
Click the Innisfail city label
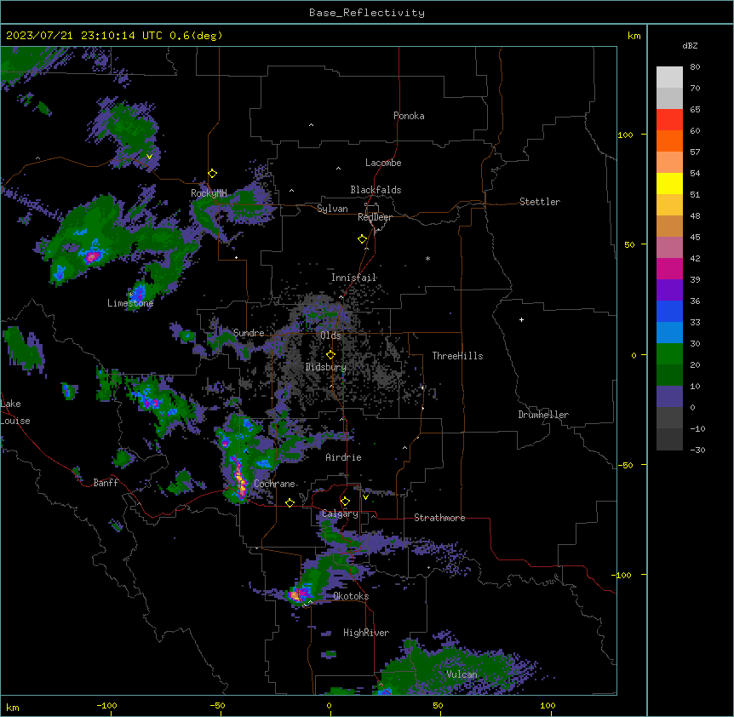click(353, 278)
